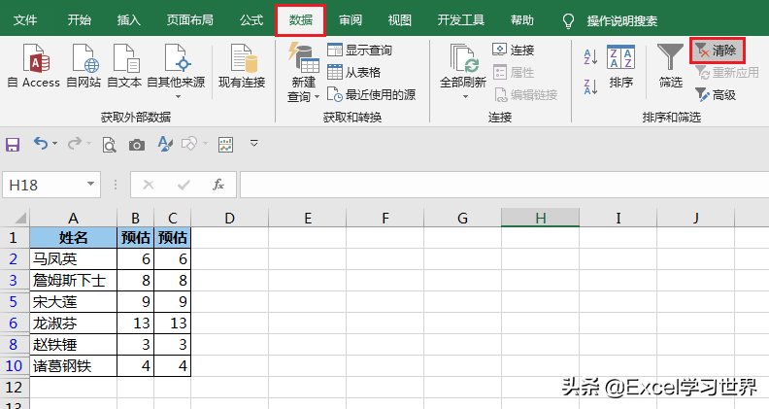Viewport: 769px width, 409px height.
Task: Click the From Web (自网站) icon
Action: pos(84,65)
